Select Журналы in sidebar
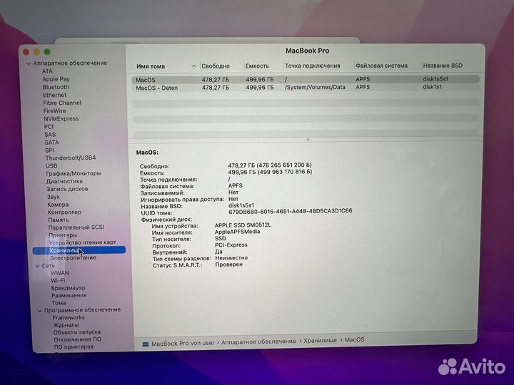 coord(66,325)
